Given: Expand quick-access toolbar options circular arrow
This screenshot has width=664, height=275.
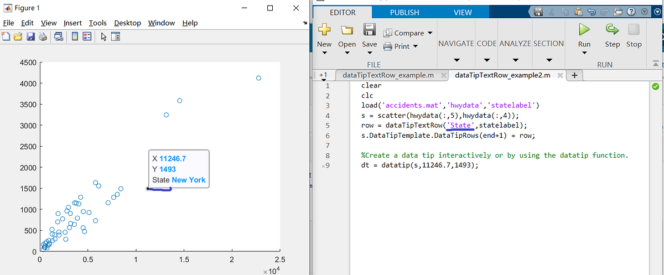Looking at the screenshot, I should click(645, 12).
